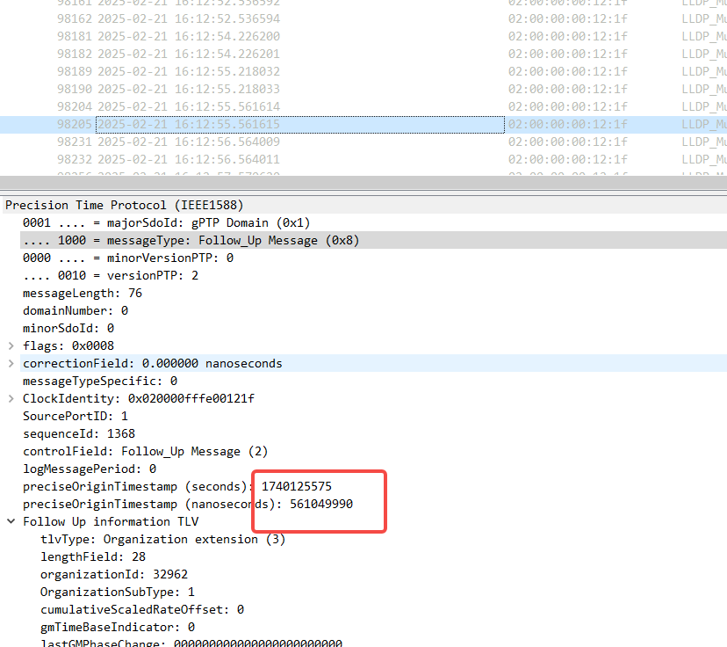Expand the ClockIdentity tree node

click(x=11, y=399)
